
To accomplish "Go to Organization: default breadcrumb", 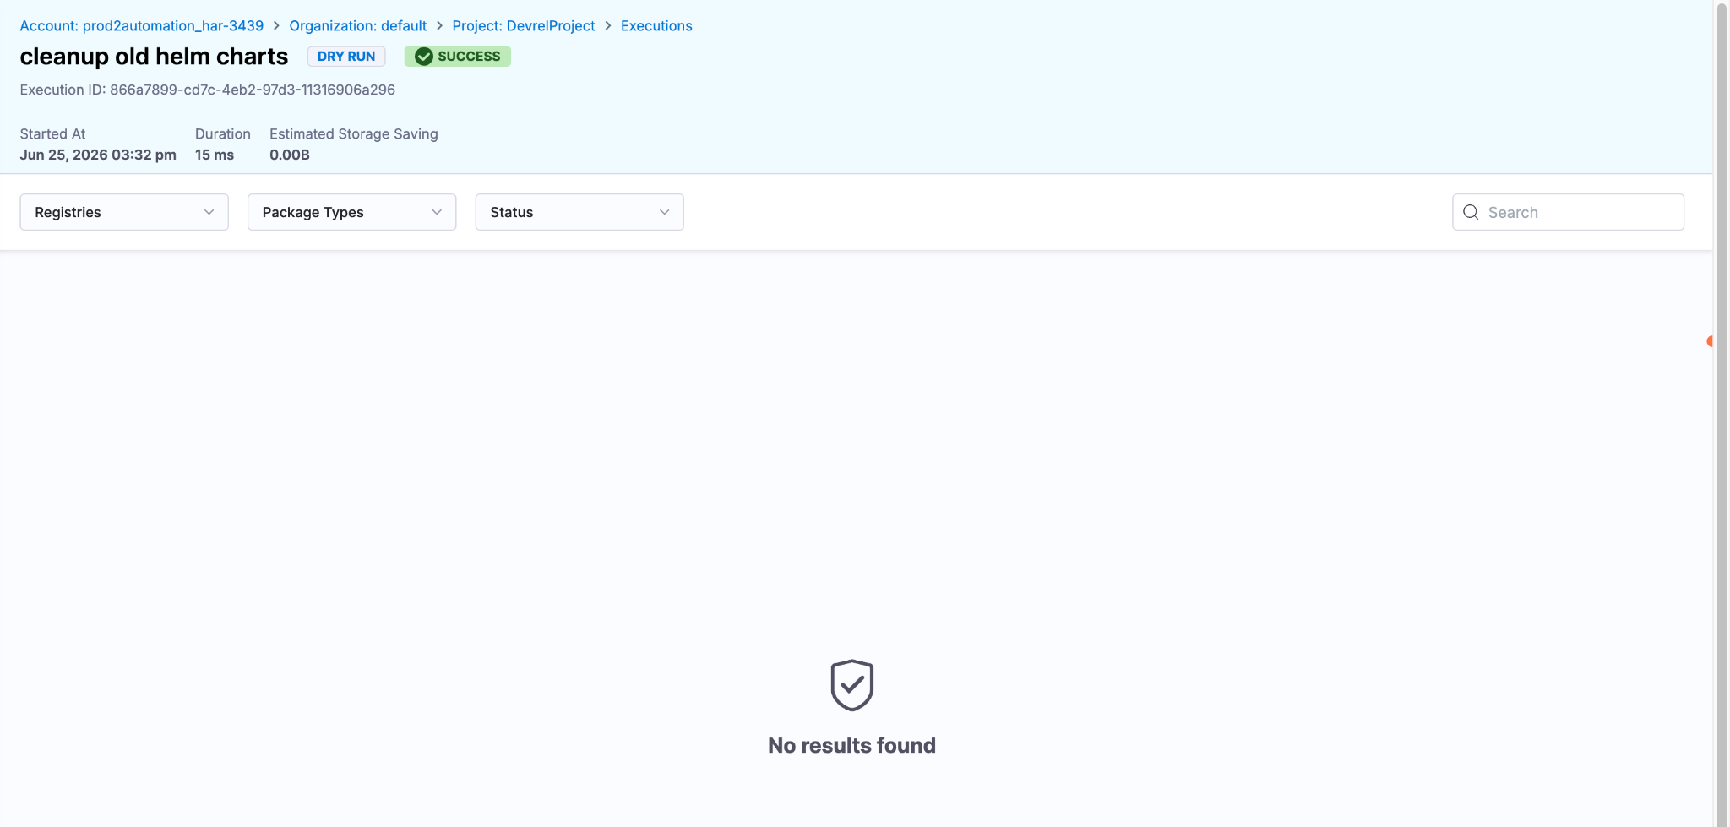I will coord(357,26).
